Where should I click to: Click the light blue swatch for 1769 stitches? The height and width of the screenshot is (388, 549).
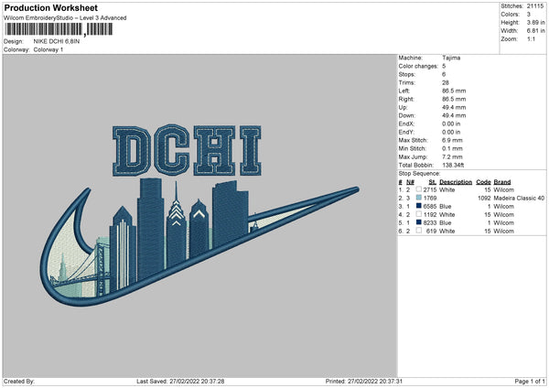pos(419,198)
